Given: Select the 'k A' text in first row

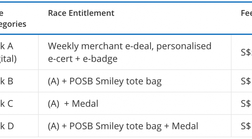Looking at the screenshot, I should pos(7,46).
